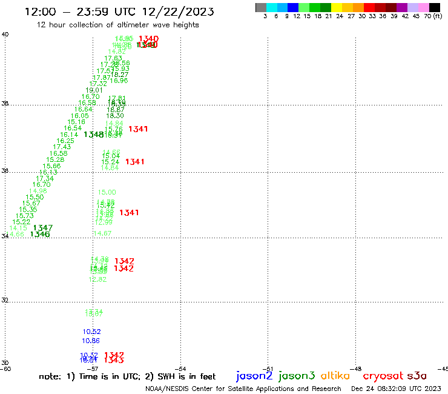448x394 pixels.
Task: Click the 12.99 wave height value
Action: tap(104, 222)
